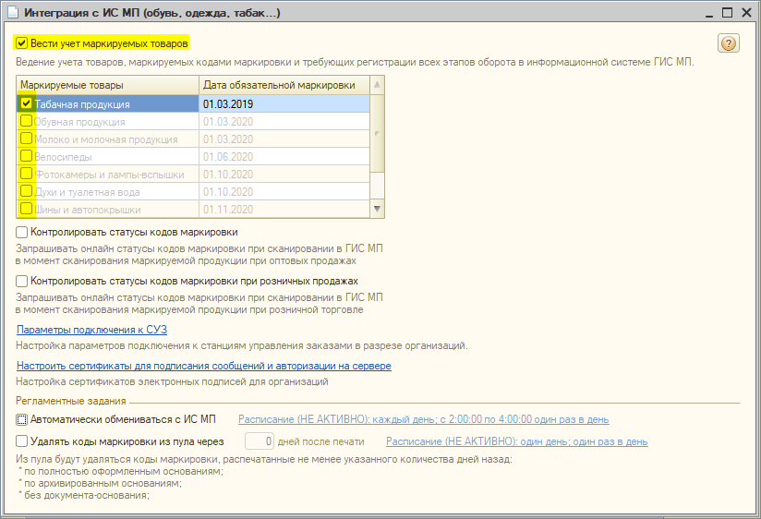Select the 'Молоко и молочная продукция' row text

(x=106, y=139)
